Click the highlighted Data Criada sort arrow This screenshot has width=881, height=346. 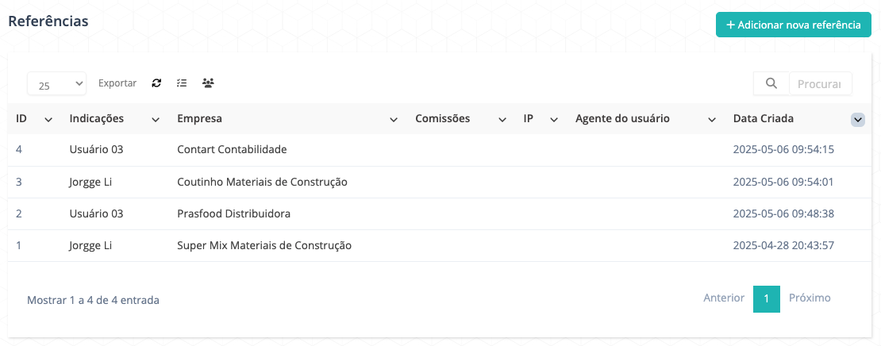pyautogui.click(x=858, y=120)
